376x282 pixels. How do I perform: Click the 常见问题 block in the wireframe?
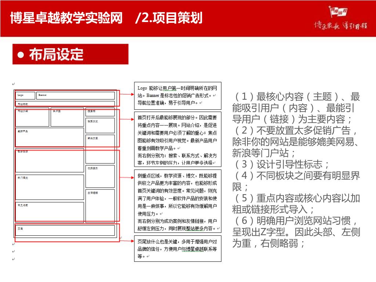point(50,212)
